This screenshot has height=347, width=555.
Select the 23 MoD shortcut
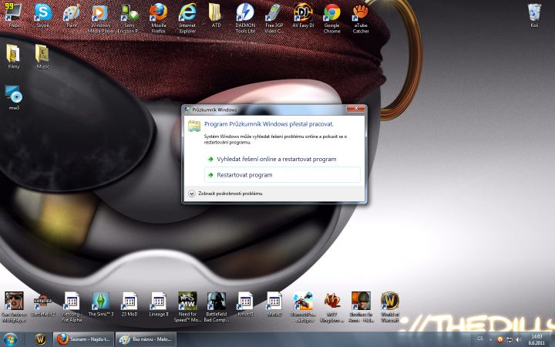pyautogui.click(x=129, y=305)
